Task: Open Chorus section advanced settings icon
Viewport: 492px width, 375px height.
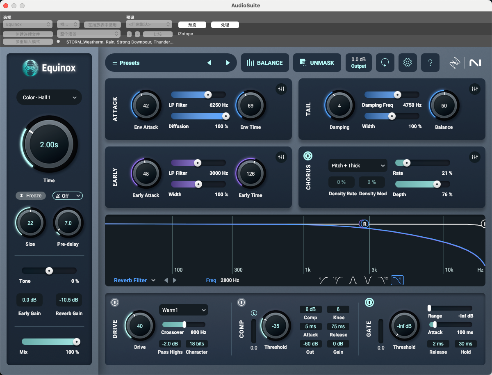Action: click(x=475, y=157)
